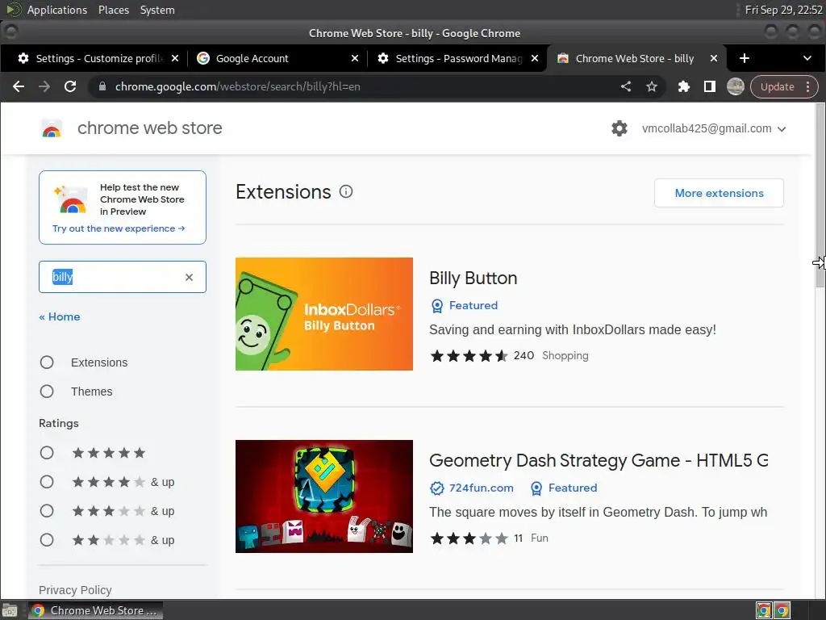Click the Chrome Web Store taskbar item
This screenshot has height=620, width=826.
pyautogui.click(x=95, y=610)
